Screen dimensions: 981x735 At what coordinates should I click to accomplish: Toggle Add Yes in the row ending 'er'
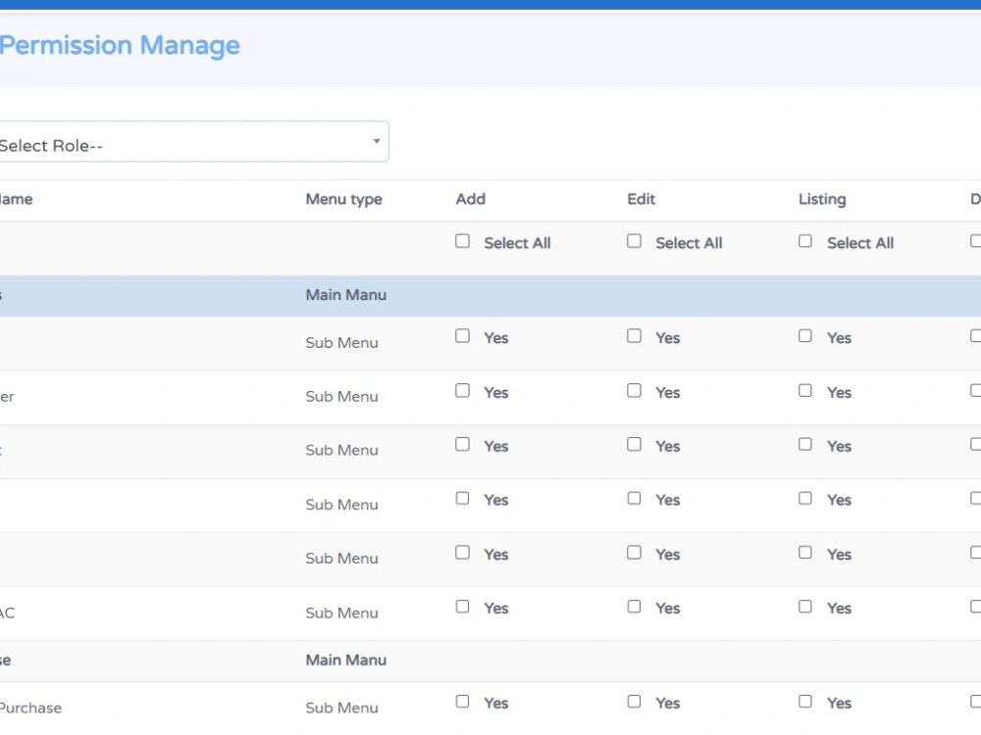(x=462, y=391)
